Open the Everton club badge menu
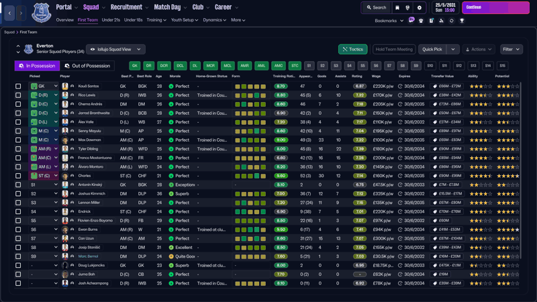This screenshot has height=302, width=537. click(41, 13)
